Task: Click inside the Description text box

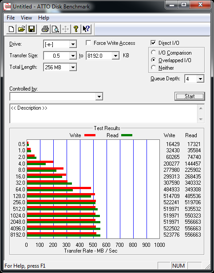Action: [104, 114]
